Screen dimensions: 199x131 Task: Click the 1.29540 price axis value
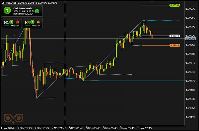click(190, 72)
